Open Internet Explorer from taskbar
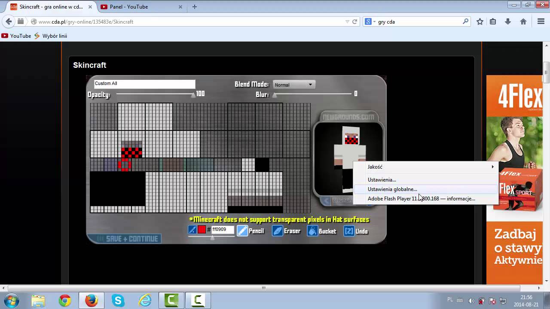Viewport: 550px width, 309px height. (x=145, y=301)
